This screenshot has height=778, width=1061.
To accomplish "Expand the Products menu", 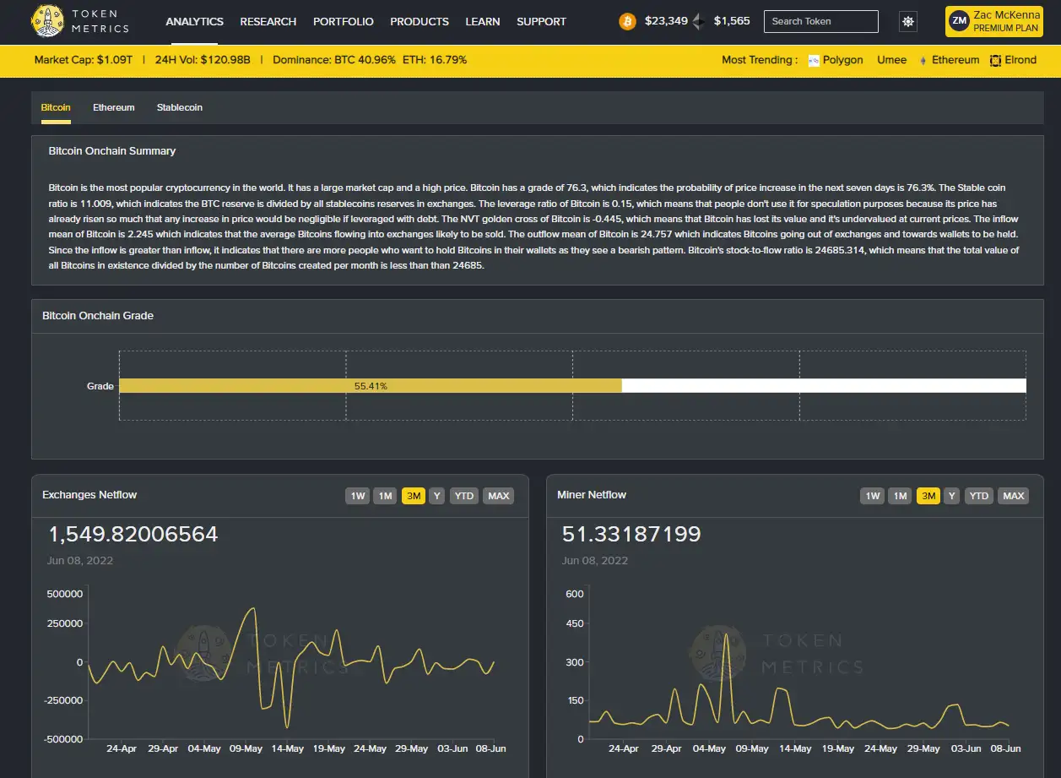I will tap(419, 22).
